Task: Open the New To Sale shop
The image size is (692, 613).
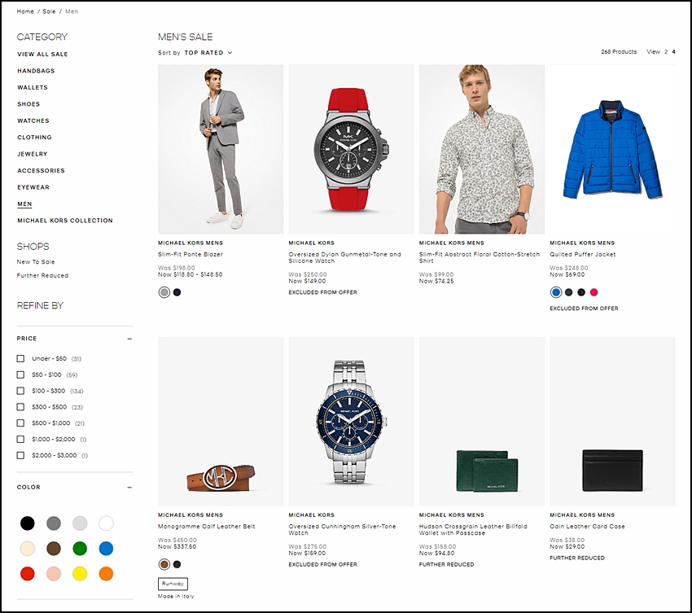Action: click(36, 261)
